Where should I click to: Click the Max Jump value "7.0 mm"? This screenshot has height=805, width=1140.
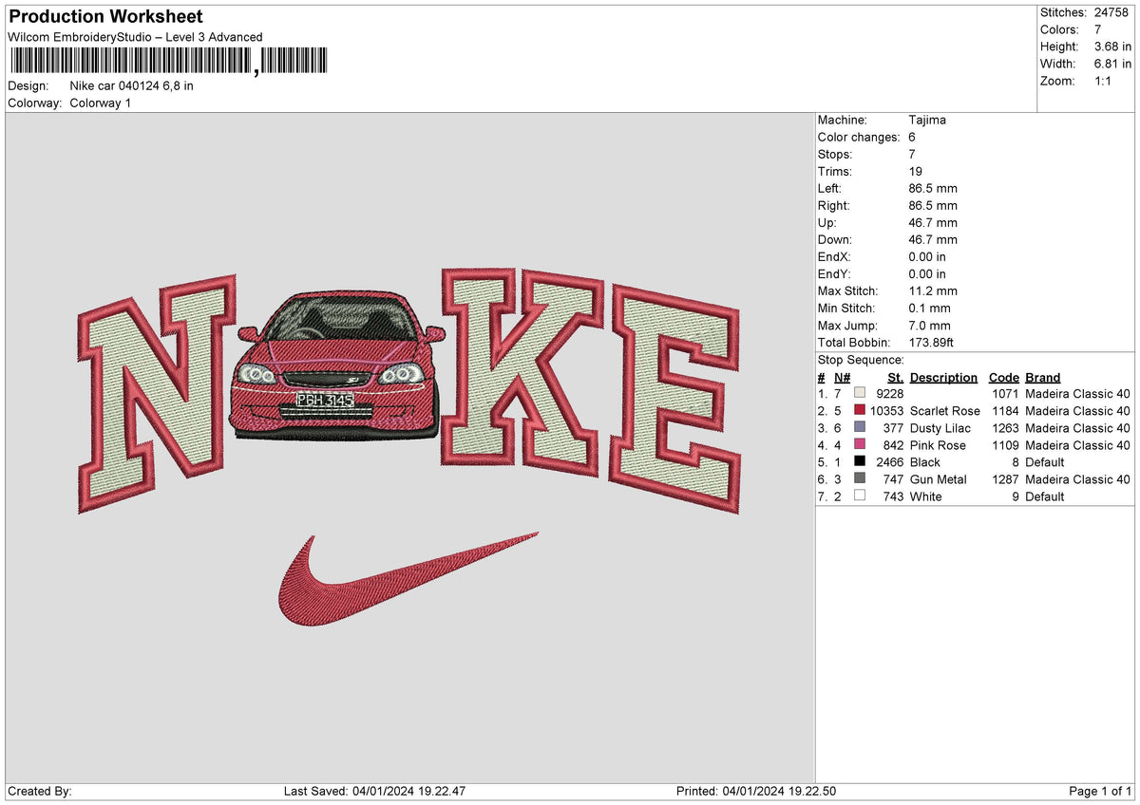[x=930, y=325]
